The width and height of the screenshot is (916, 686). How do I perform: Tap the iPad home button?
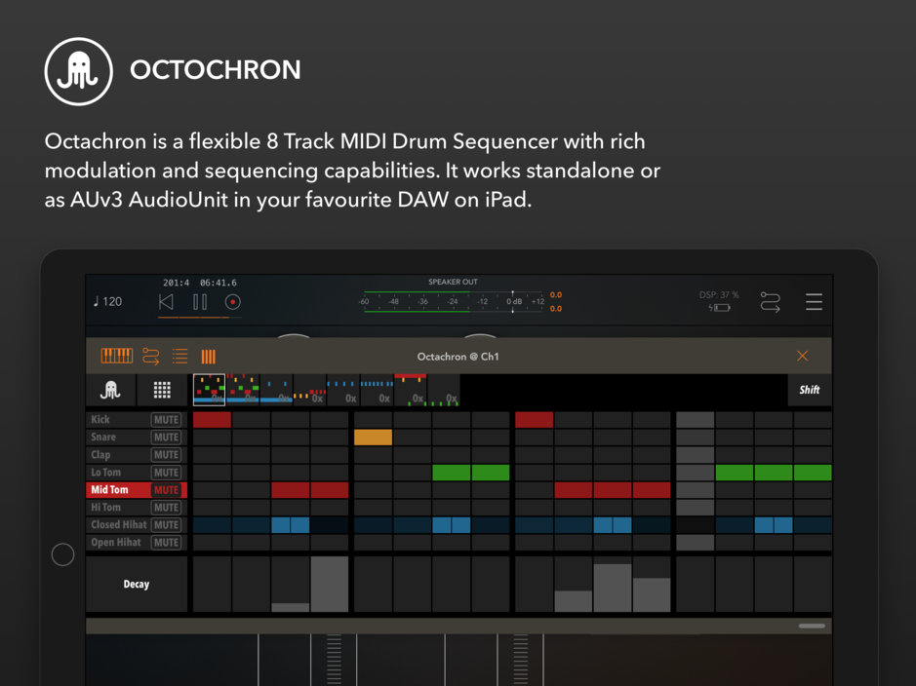coord(62,554)
